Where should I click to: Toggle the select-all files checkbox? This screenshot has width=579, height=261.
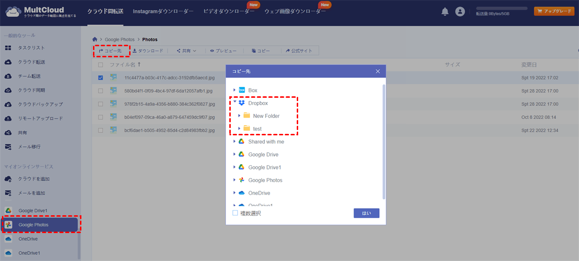pos(101,65)
